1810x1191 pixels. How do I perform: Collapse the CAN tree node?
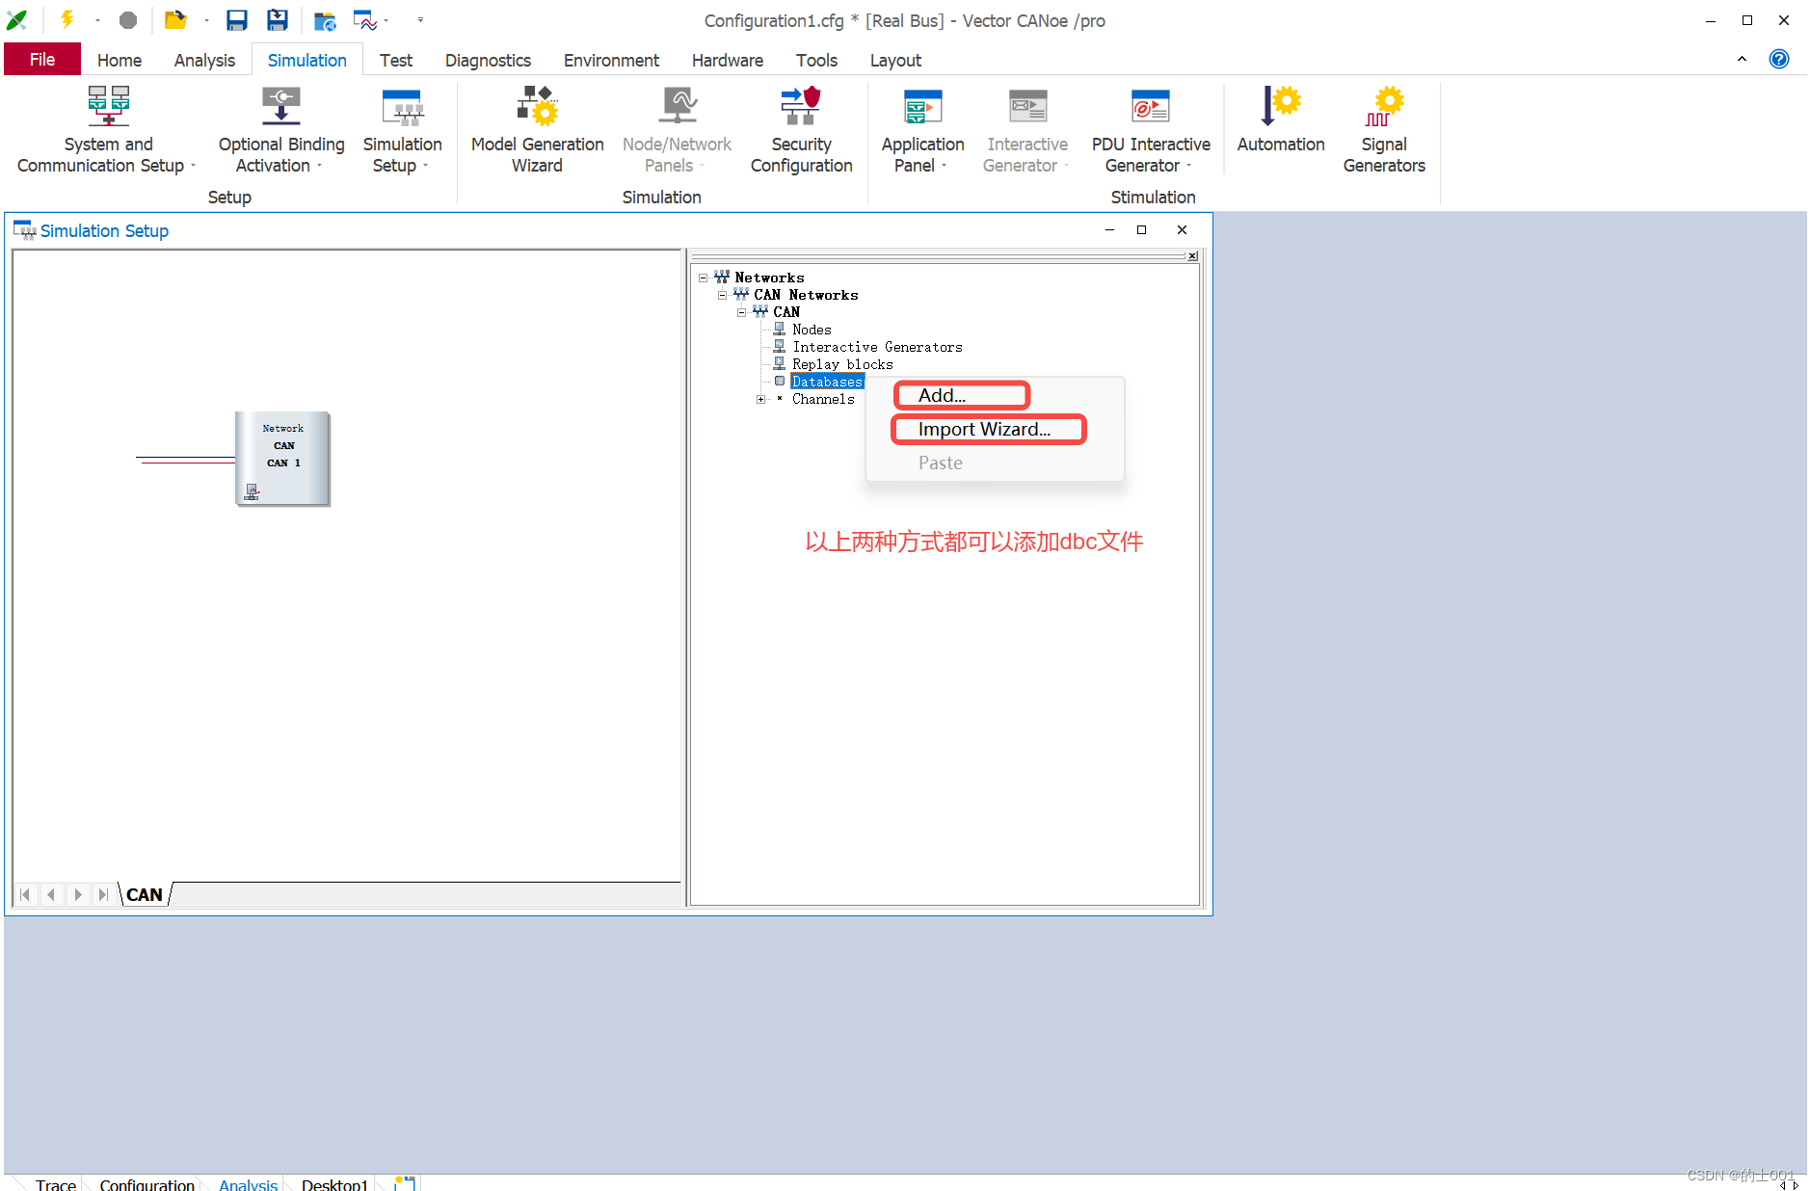coord(741,312)
